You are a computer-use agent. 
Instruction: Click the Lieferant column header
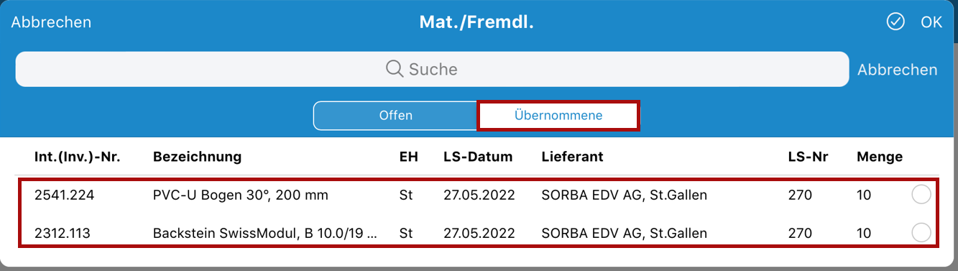pyautogui.click(x=572, y=157)
